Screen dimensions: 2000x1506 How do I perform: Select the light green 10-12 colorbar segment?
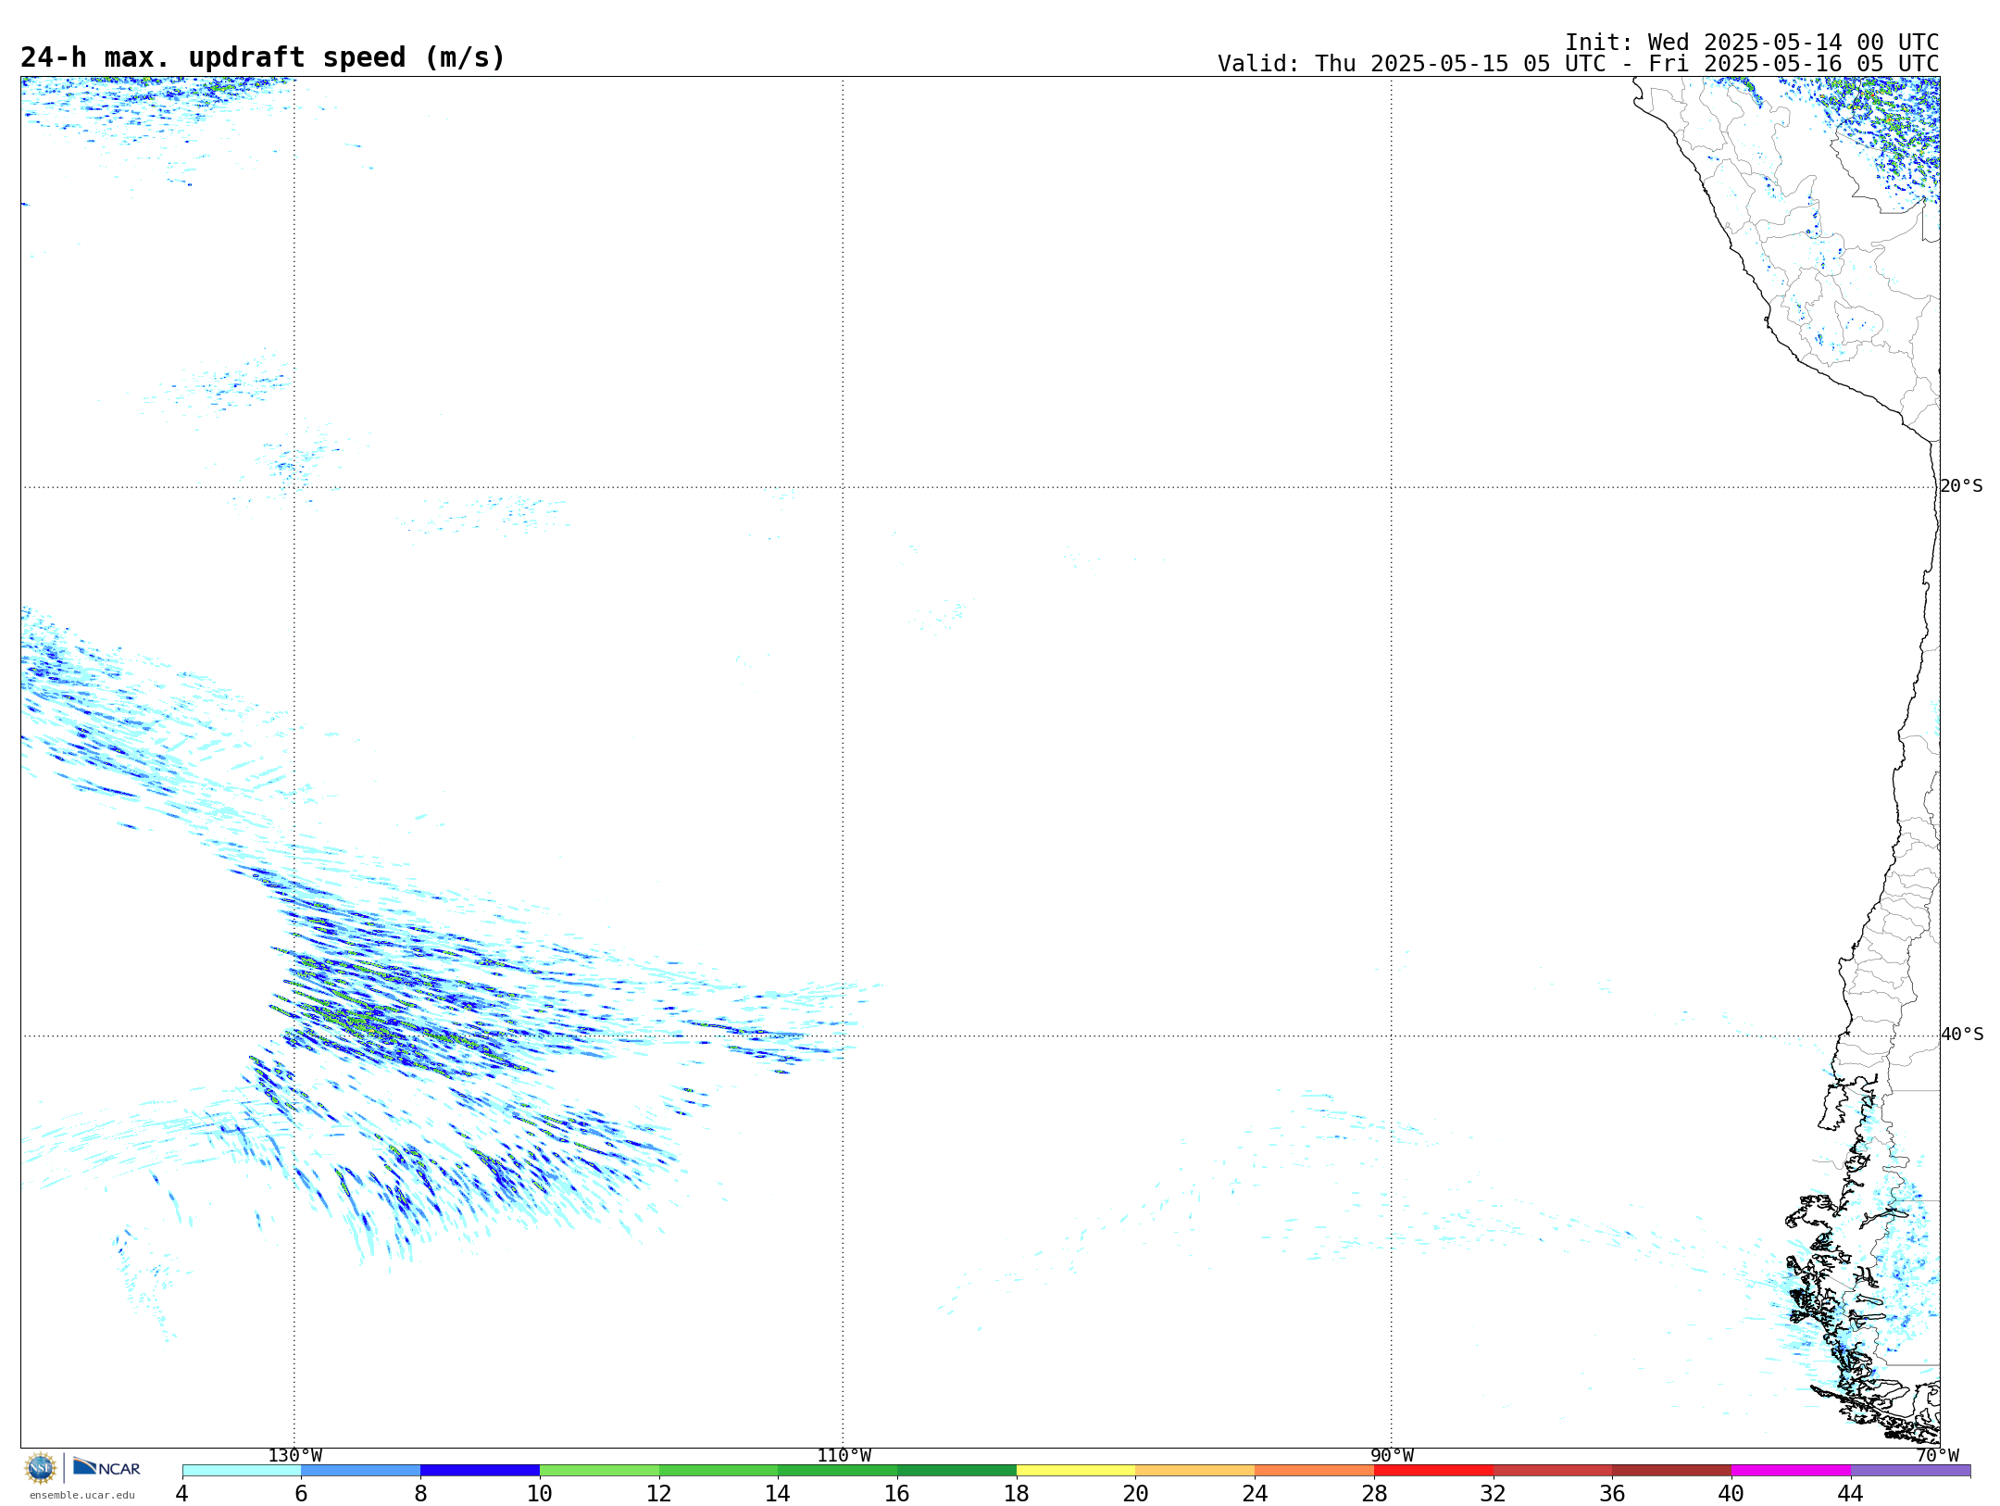coord(600,1471)
